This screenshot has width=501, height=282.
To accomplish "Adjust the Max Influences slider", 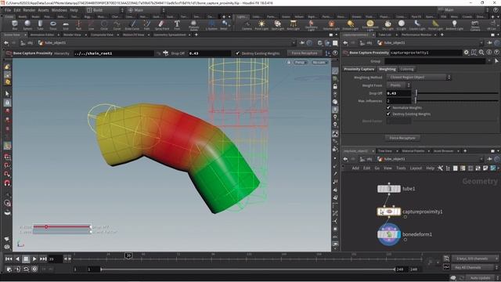I will coord(456,101).
